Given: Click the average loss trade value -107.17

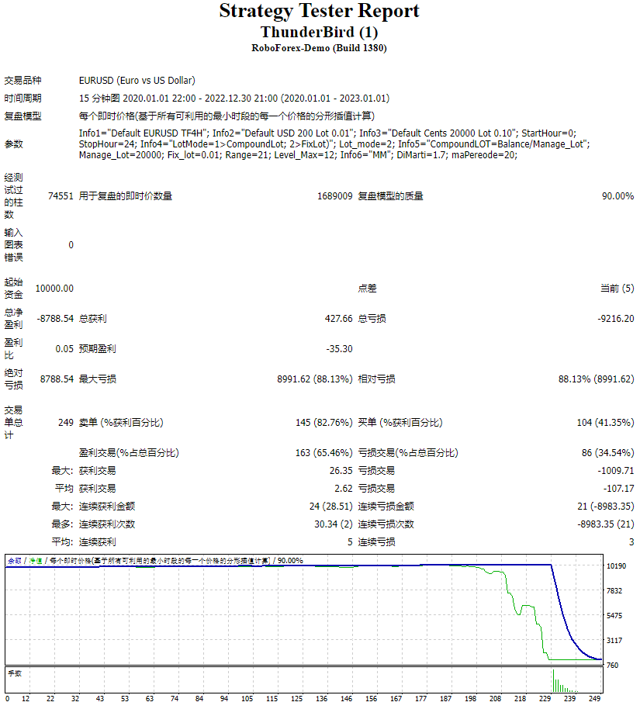Looking at the screenshot, I should (618, 489).
